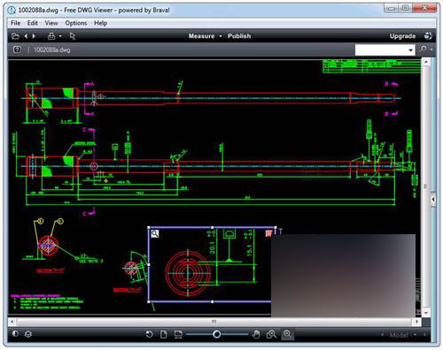Click magnifier window's zoom icon

pos(155,234)
